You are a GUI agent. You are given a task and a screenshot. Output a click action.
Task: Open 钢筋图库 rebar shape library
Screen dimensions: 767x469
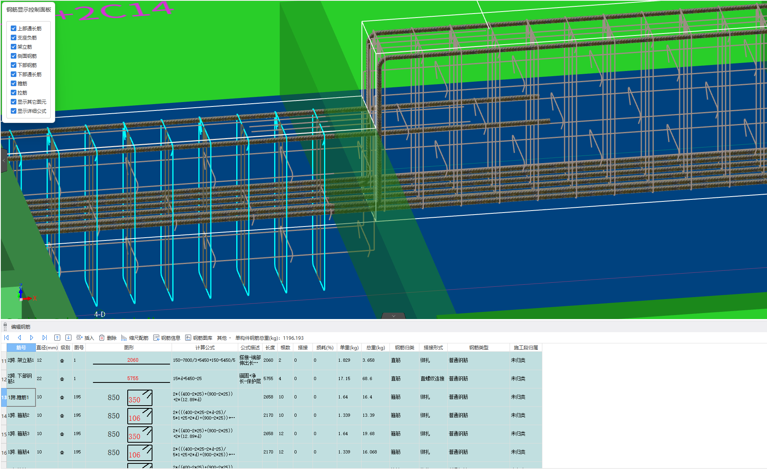coord(198,338)
